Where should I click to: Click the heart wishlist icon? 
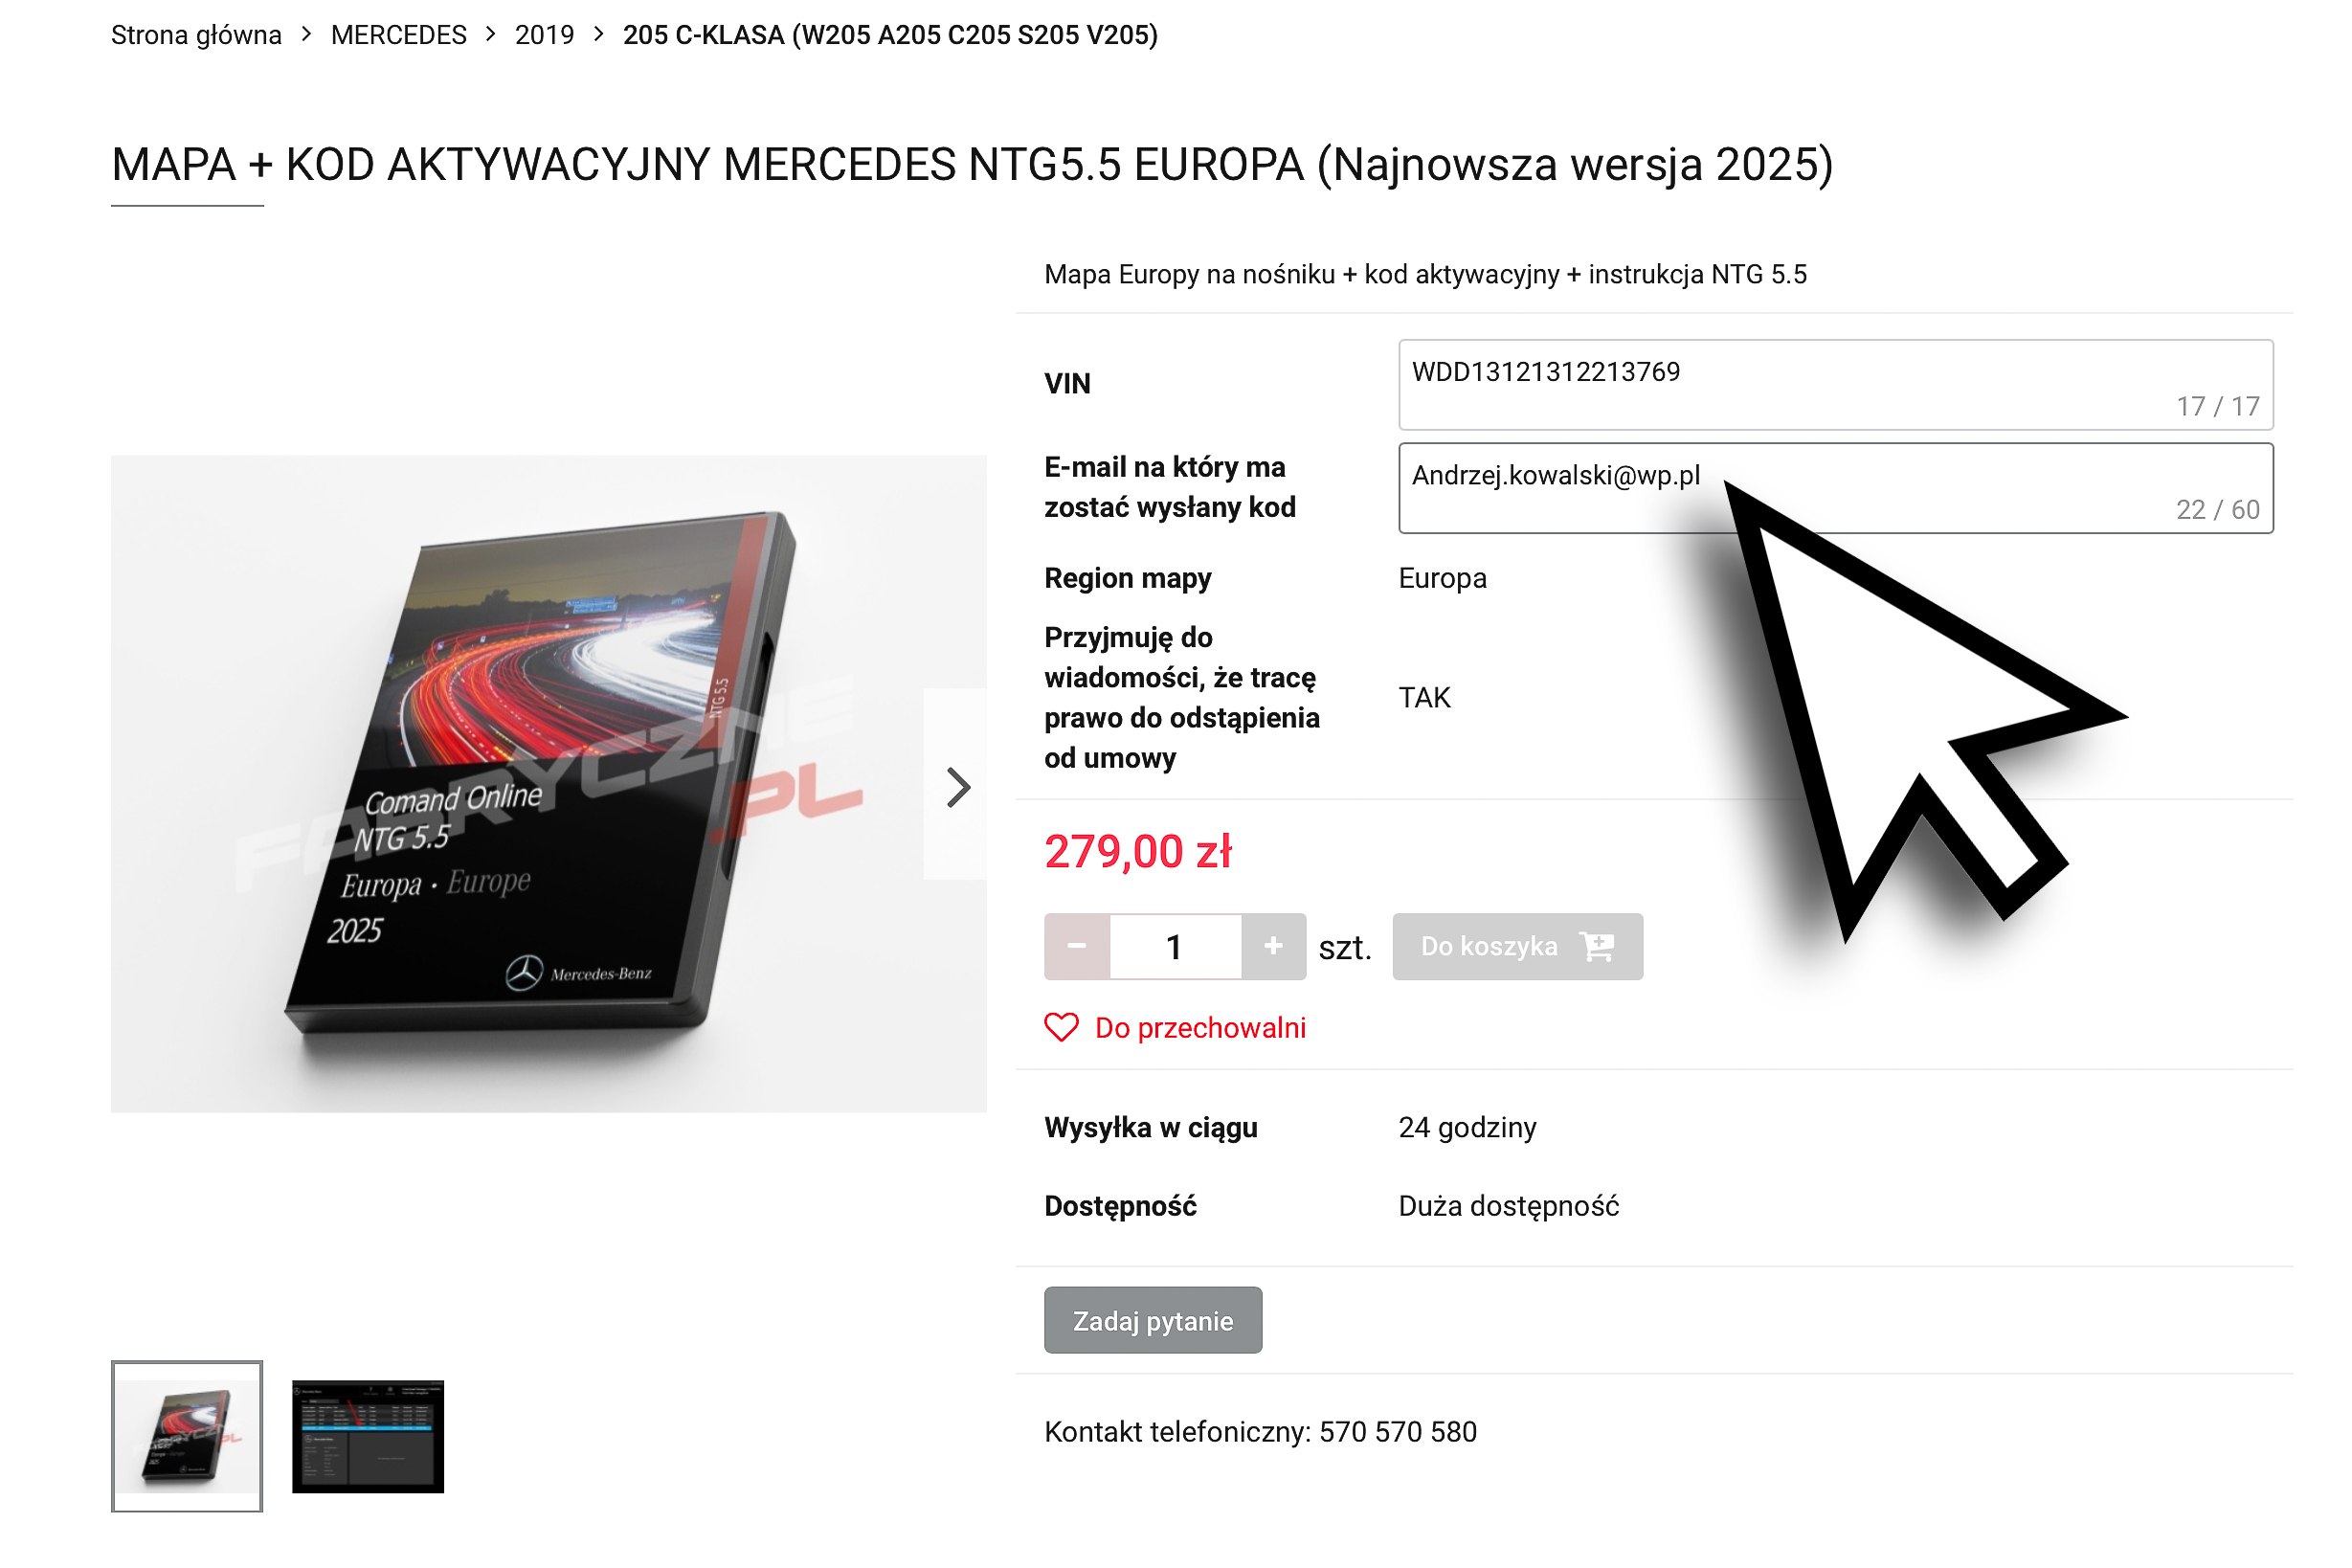(x=1061, y=1027)
